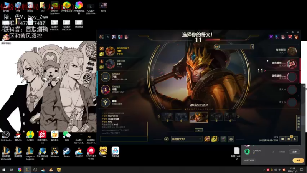Click the green avatar in friend list

point(247,151)
